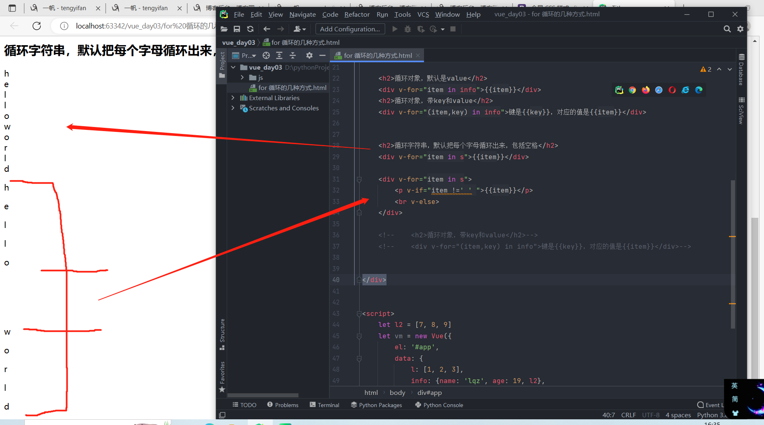Open page in Opera browser icon

point(672,90)
